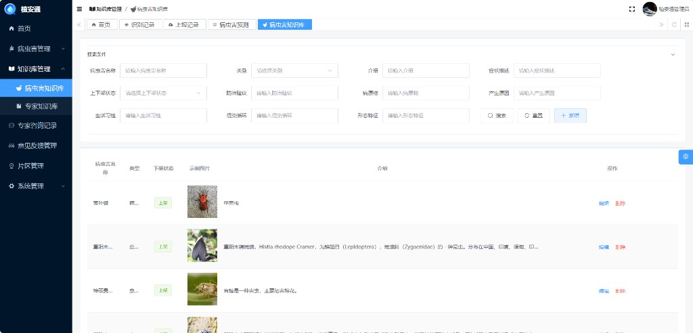
Task: Open the 盲蝽 bug thumbnail image
Action: (x=202, y=289)
